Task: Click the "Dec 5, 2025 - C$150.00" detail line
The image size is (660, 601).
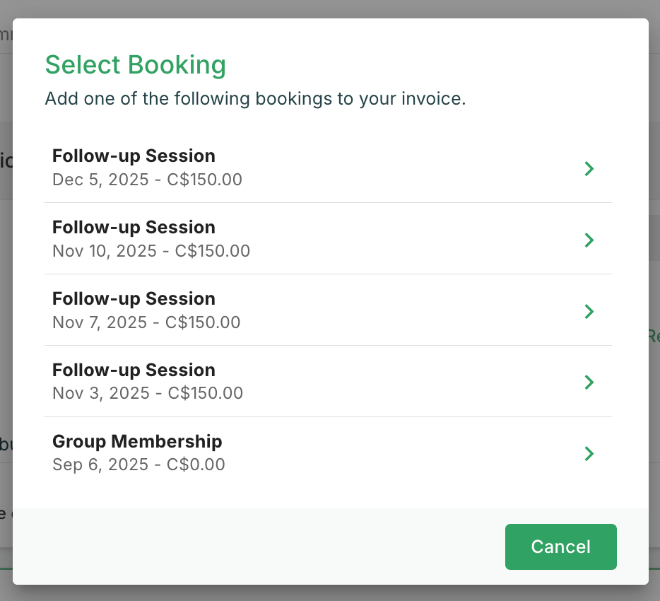Action: coord(147,180)
